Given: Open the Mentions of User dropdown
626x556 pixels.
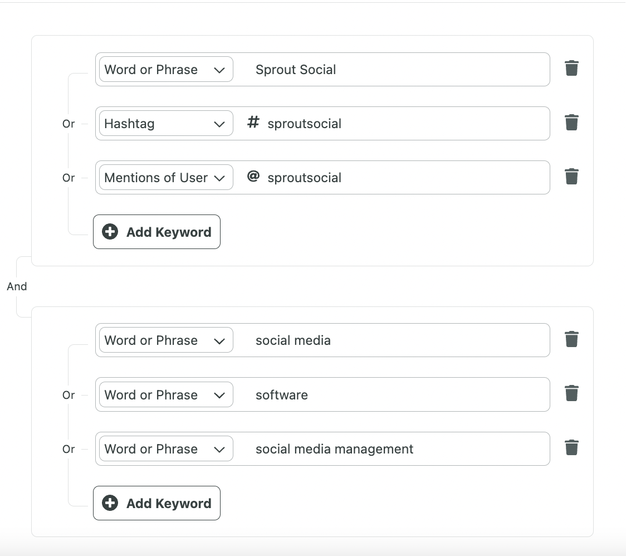Looking at the screenshot, I should coord(166,177).
